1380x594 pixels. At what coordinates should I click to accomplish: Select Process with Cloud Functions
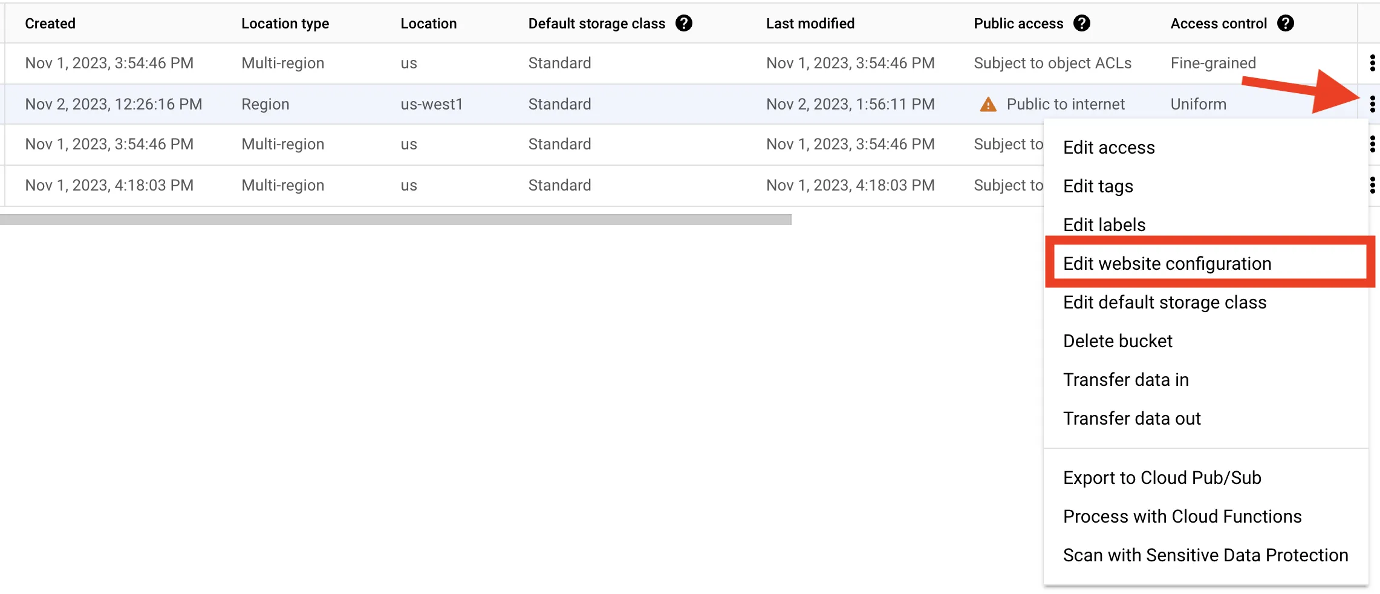(x=1182, y=517)
